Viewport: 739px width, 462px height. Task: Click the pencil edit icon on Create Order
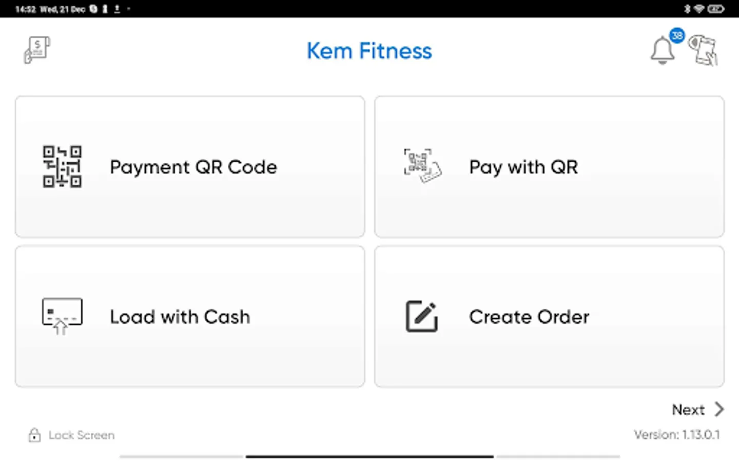(x=422, y=316)
